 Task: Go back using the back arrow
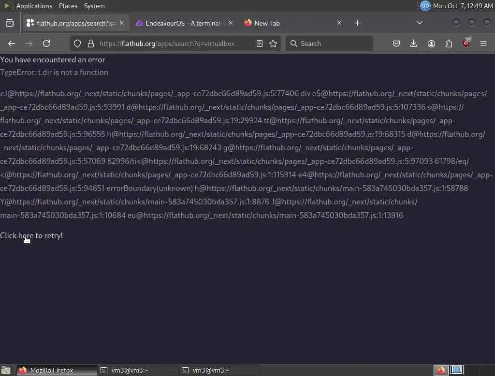point(12,43)
